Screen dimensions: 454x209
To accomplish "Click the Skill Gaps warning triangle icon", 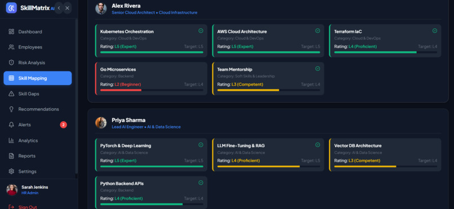I will point(11,94).
